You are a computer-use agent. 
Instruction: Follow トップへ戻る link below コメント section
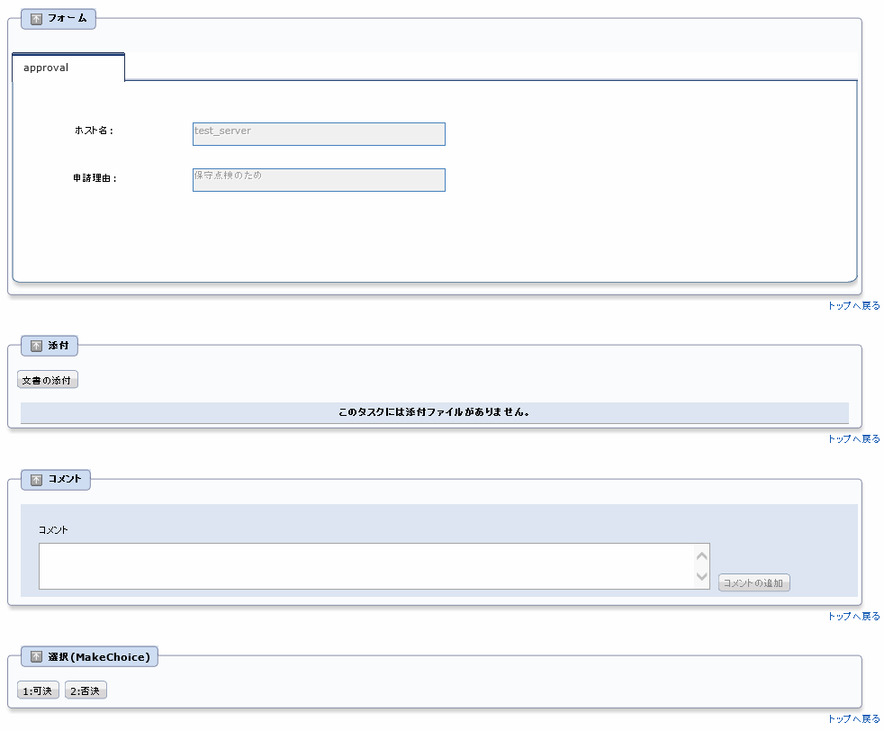[853, 616]
